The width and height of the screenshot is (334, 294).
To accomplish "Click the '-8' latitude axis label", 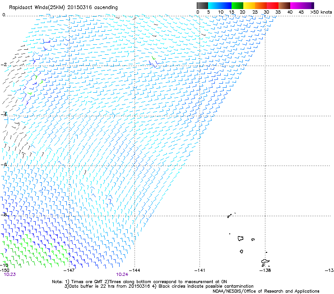I will pyautogui.click(x=4, y=214).
